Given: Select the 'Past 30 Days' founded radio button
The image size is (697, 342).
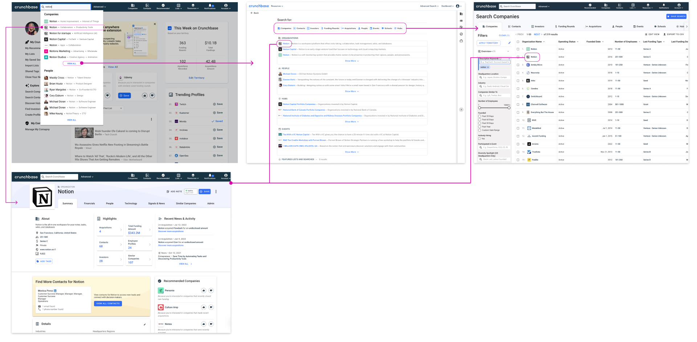Looking at the screenshot, I should click(x=480, y=116).
